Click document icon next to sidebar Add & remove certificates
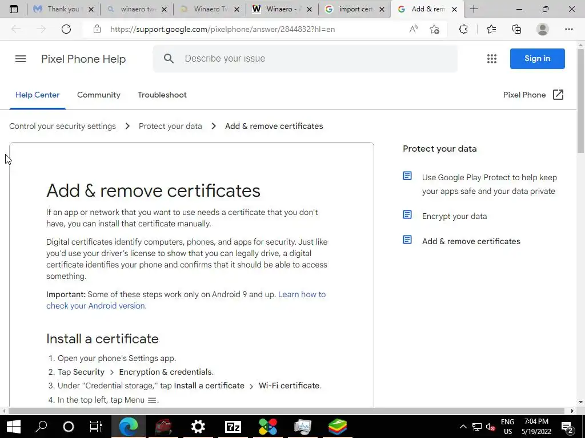This screenshot has height=438, width=585. tap(407, 240)
